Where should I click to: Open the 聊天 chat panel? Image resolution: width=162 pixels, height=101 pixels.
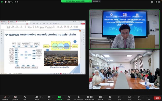(49, 97)
